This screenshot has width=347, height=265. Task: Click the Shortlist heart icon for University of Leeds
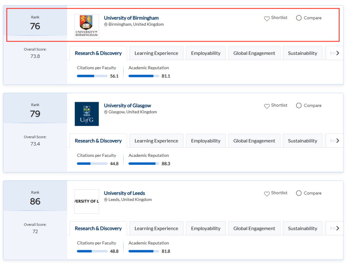[x=267, y=194]
